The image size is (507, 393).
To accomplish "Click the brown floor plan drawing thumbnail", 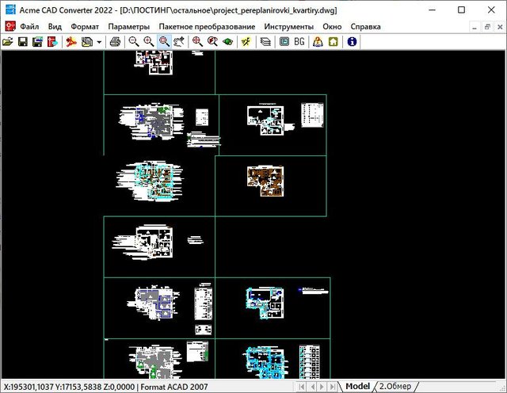I will 271,180.
